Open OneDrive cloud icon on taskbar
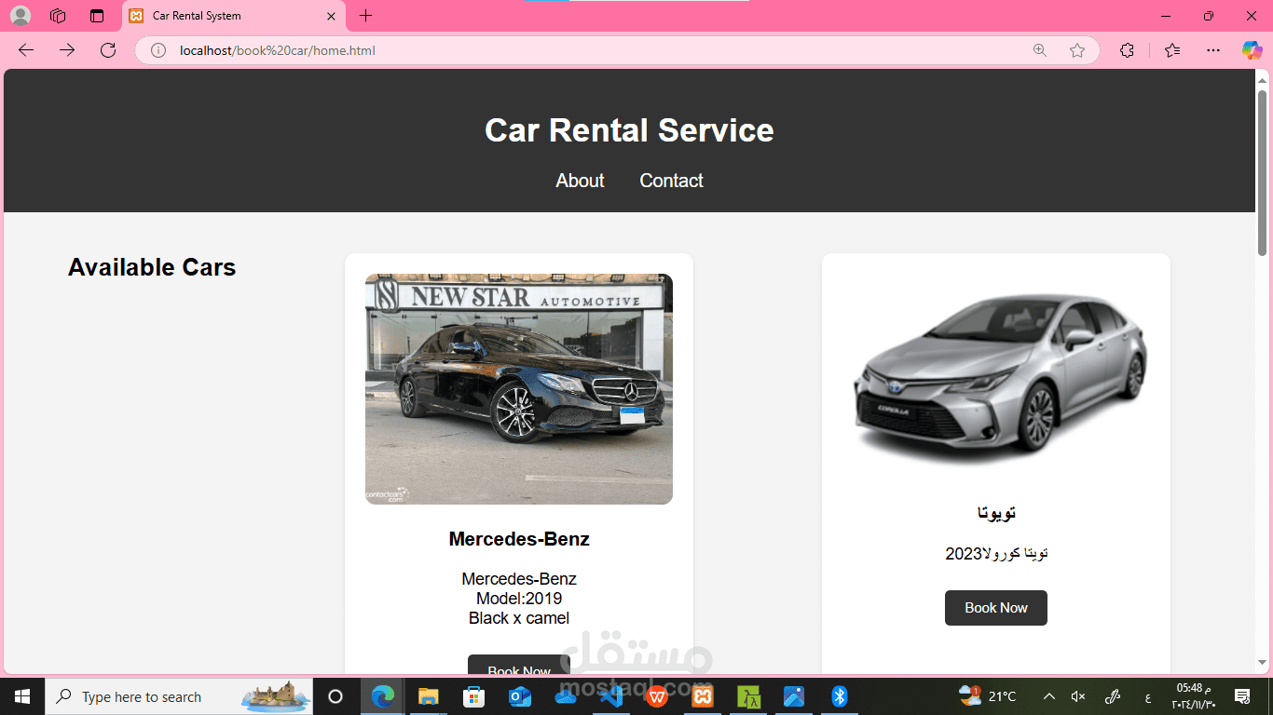Screen dimensions: 1273x715 [x=565, y=696]
